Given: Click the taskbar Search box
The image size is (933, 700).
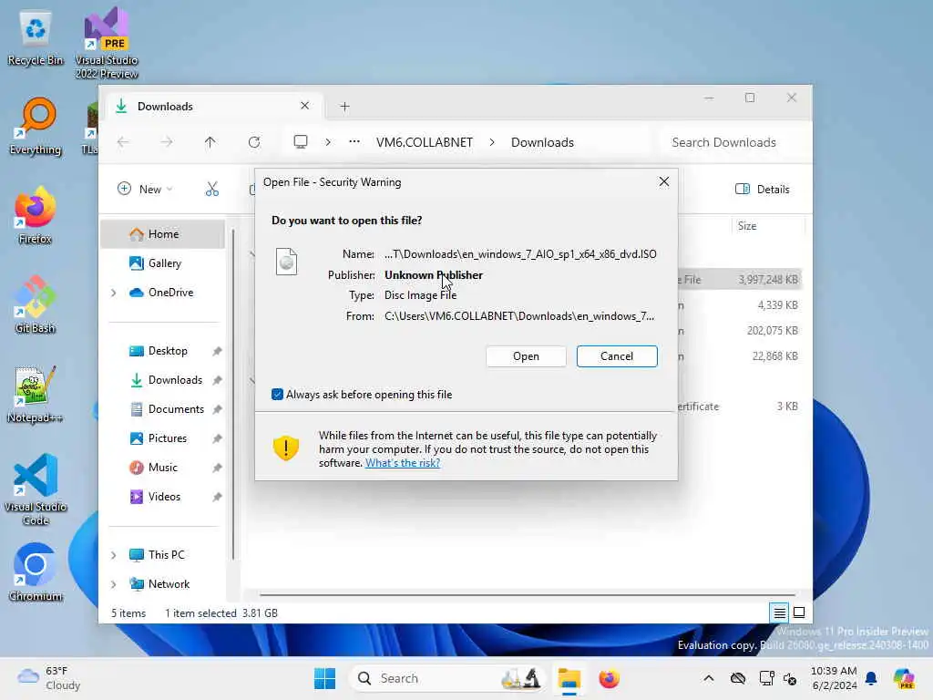Looking at the screenshot, I should [x=448, y=678].
